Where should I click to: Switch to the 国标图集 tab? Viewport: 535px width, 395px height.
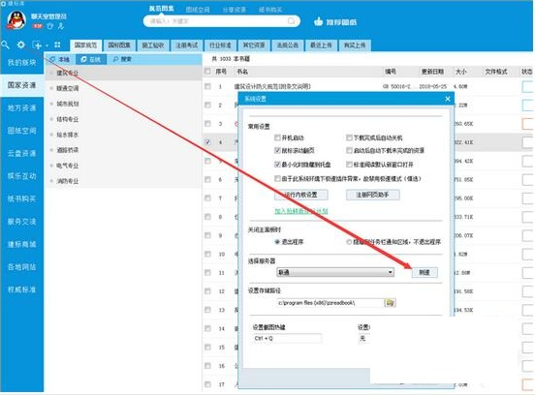click(x=119, y=45)
